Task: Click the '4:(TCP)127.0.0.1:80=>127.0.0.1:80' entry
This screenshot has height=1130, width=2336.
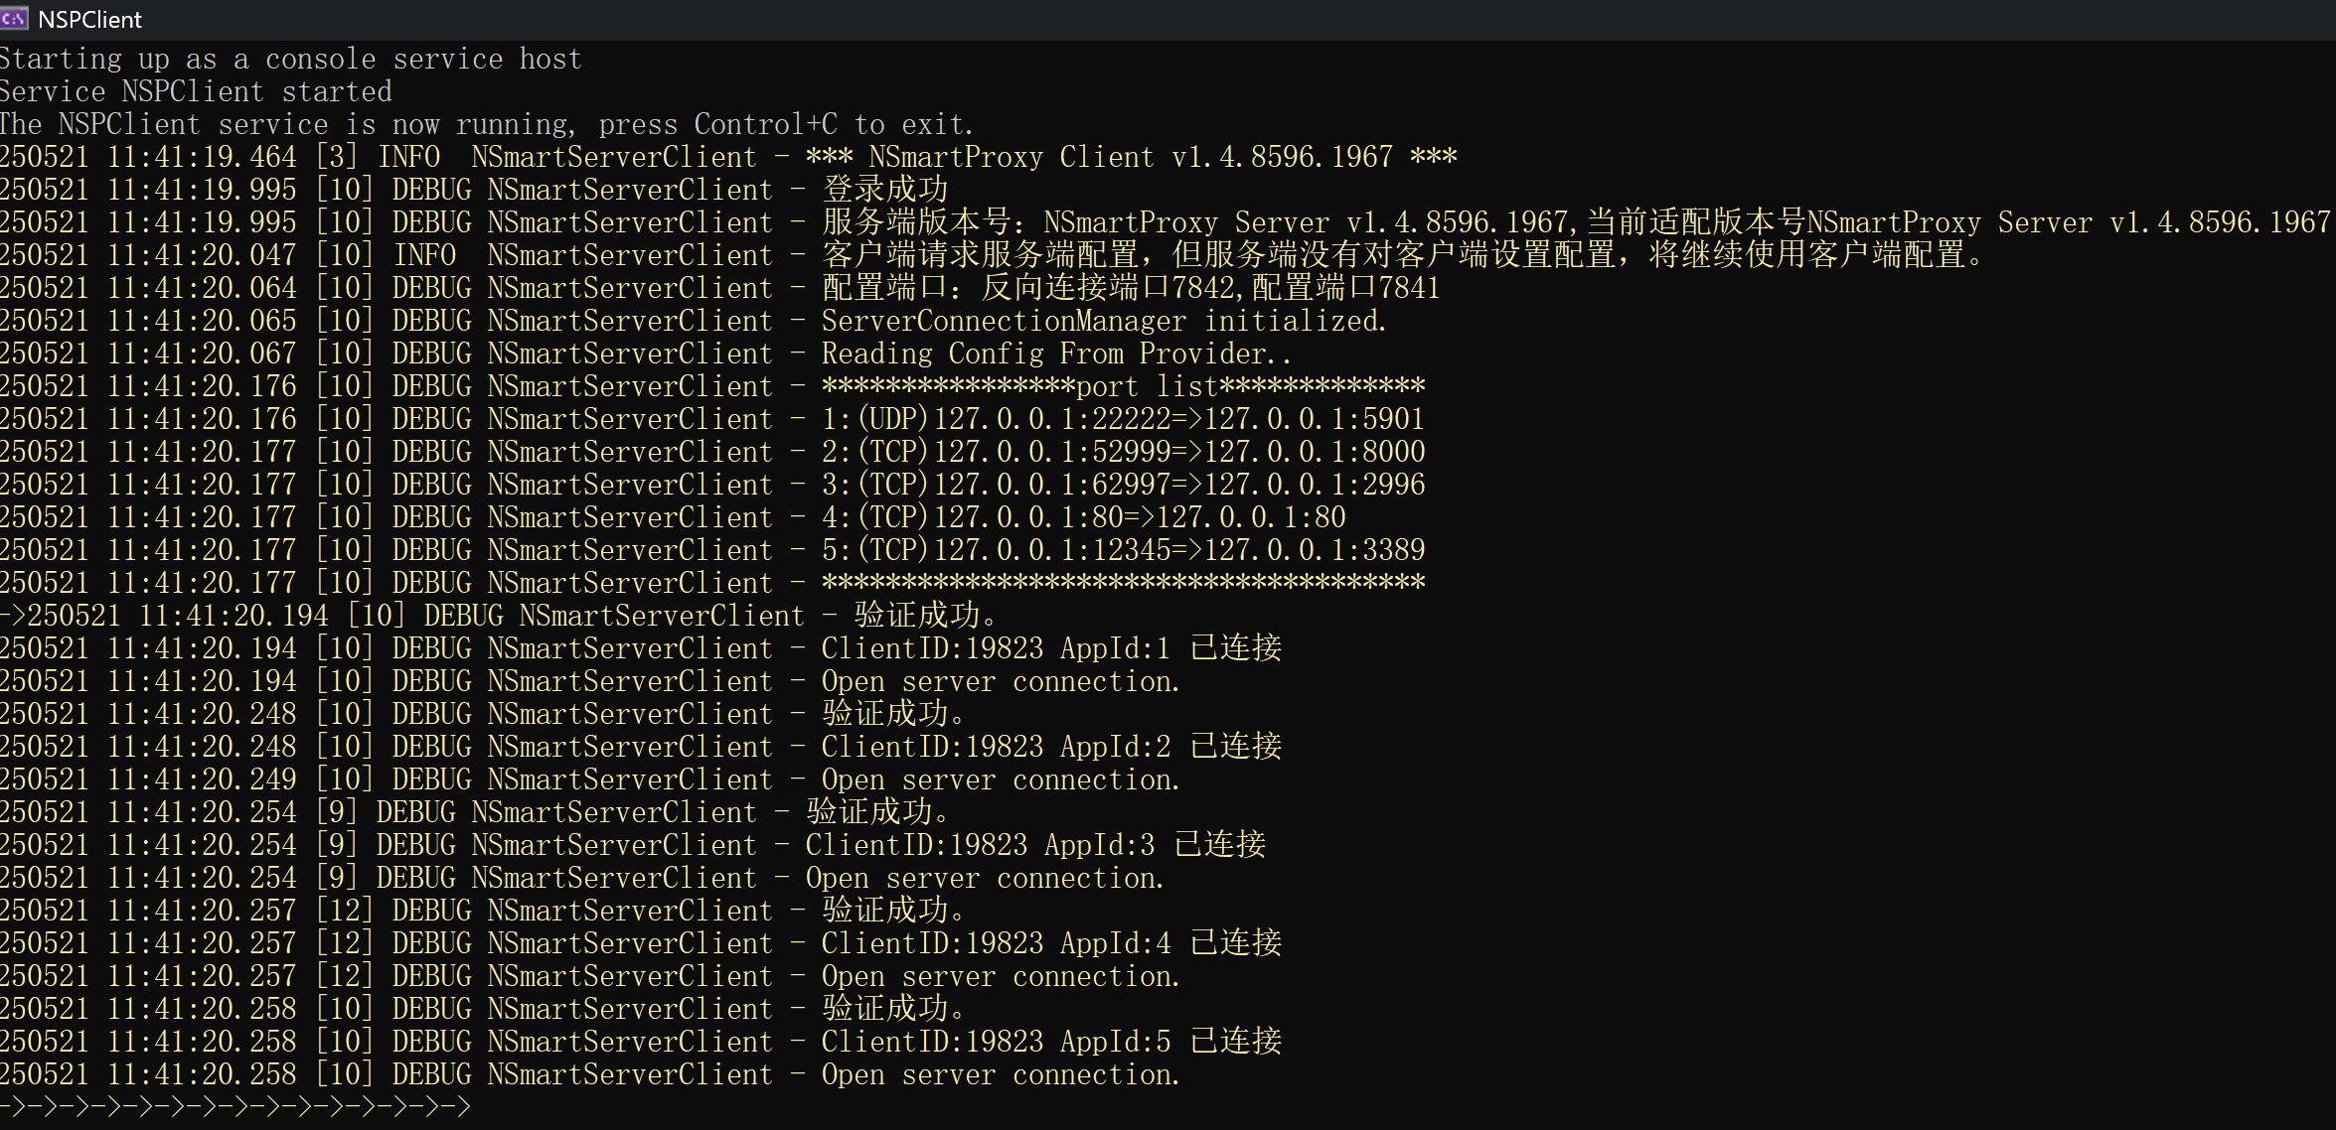Action: pyautogui.click(x=674, y=518)
